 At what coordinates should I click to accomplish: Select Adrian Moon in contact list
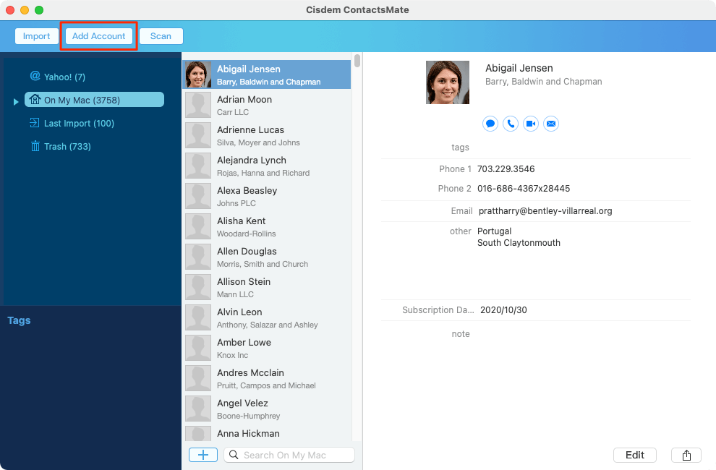pyautogui.click(x=266, y=105)
